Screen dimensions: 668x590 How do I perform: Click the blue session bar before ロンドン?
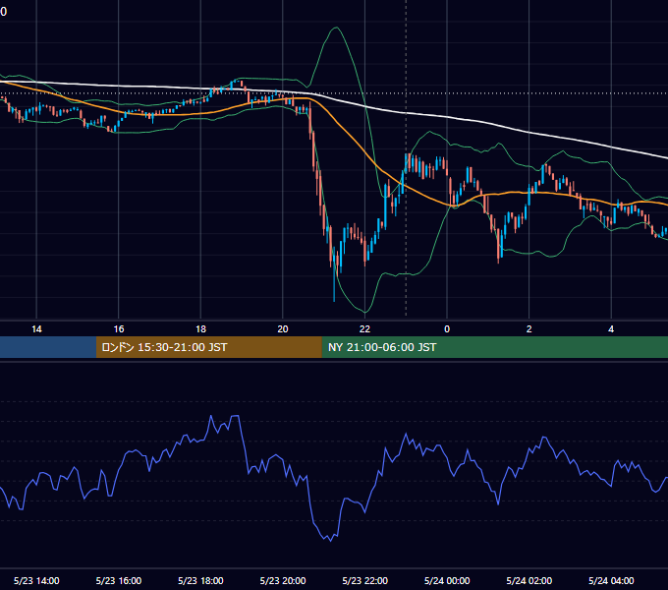[x=48, y=347]
